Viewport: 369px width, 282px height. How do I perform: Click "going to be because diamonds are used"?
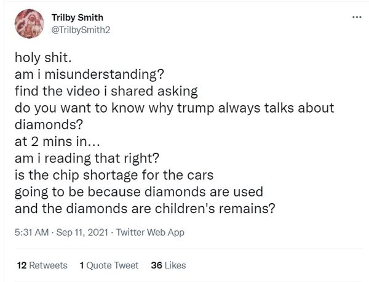point(139,192)
